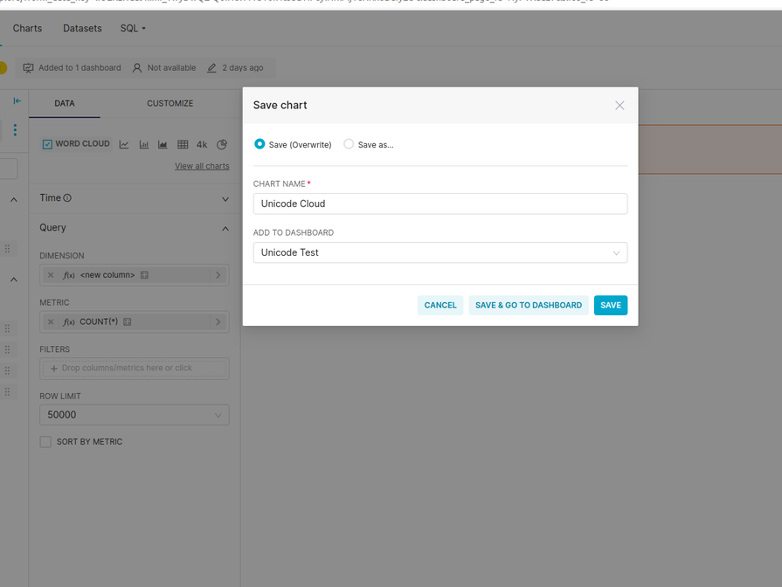Collapse the upper left sidebar chevron

[x=14, y=200]
